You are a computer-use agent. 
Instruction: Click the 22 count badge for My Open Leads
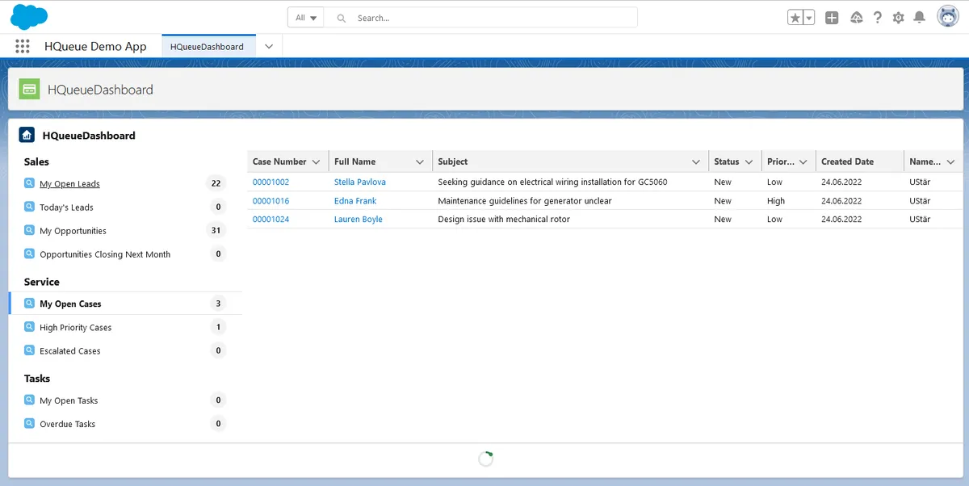click(216, 183)
